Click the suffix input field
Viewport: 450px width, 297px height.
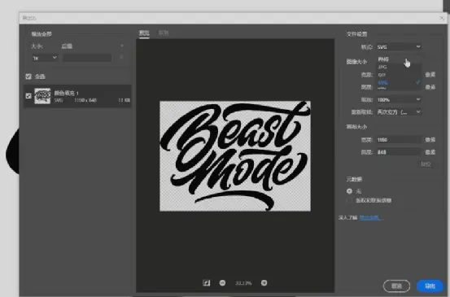tap(87, 58)
